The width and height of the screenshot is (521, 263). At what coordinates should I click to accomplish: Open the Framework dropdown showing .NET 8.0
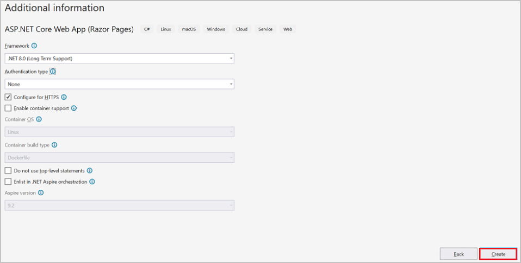(x=120, y=58)
